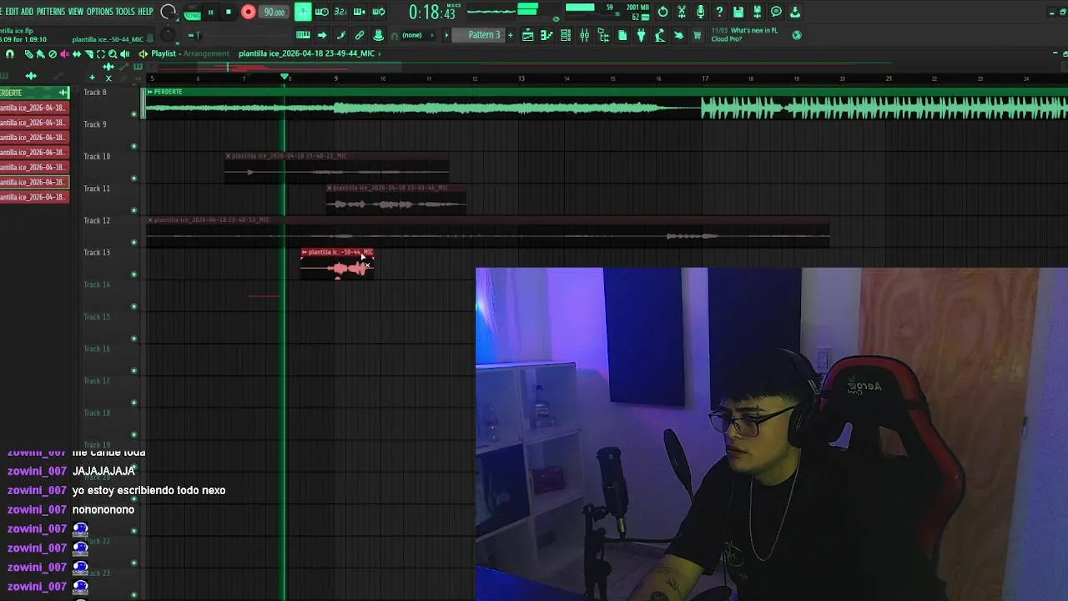The width and height of the screenshot is (1068, 601).
Task: Click the render export audio icon
Action: [757, 12]
